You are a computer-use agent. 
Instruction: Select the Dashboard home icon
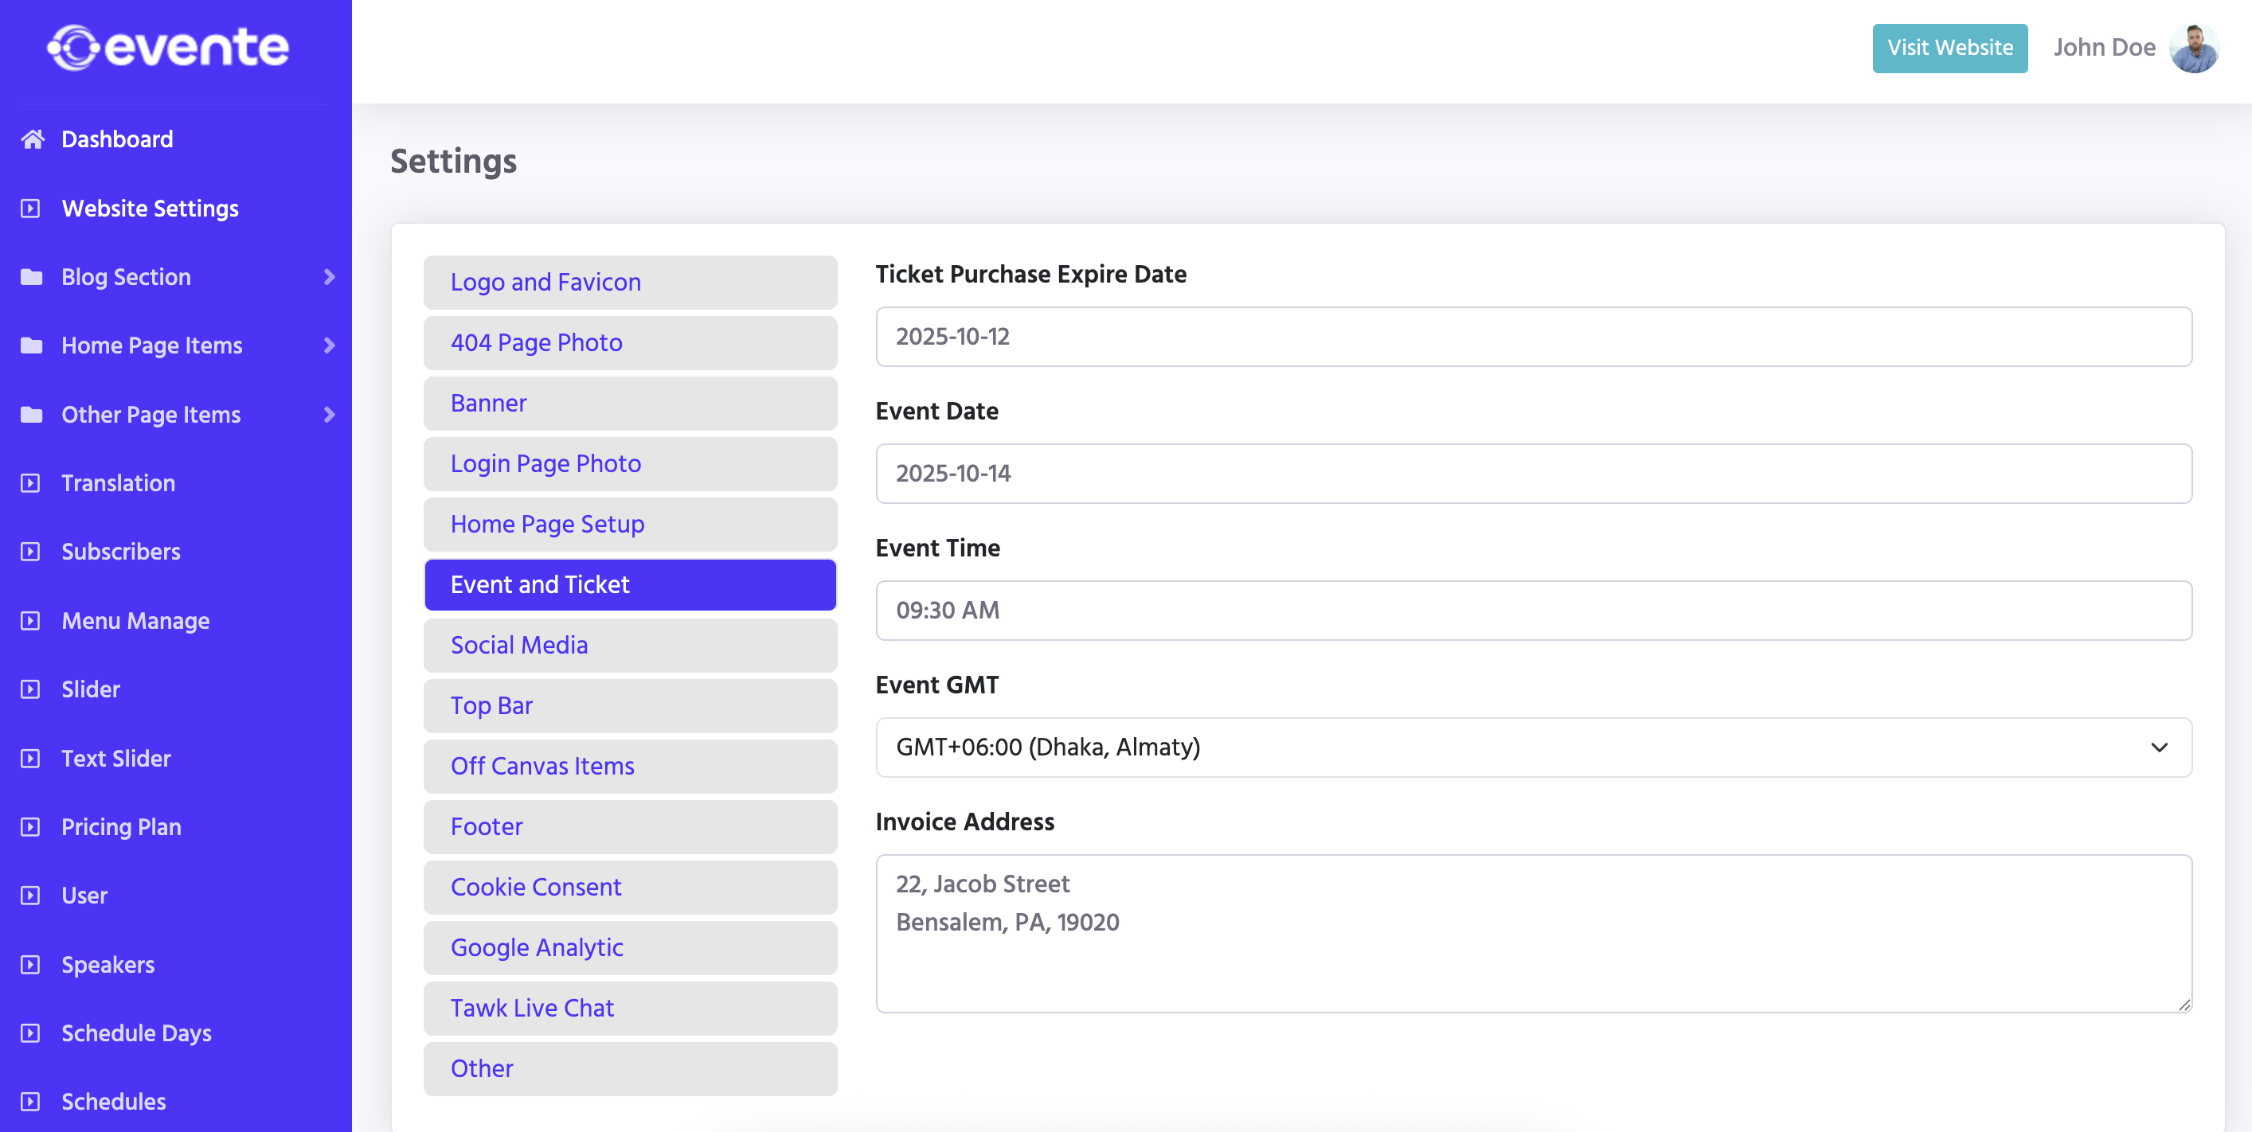[33, 138]
